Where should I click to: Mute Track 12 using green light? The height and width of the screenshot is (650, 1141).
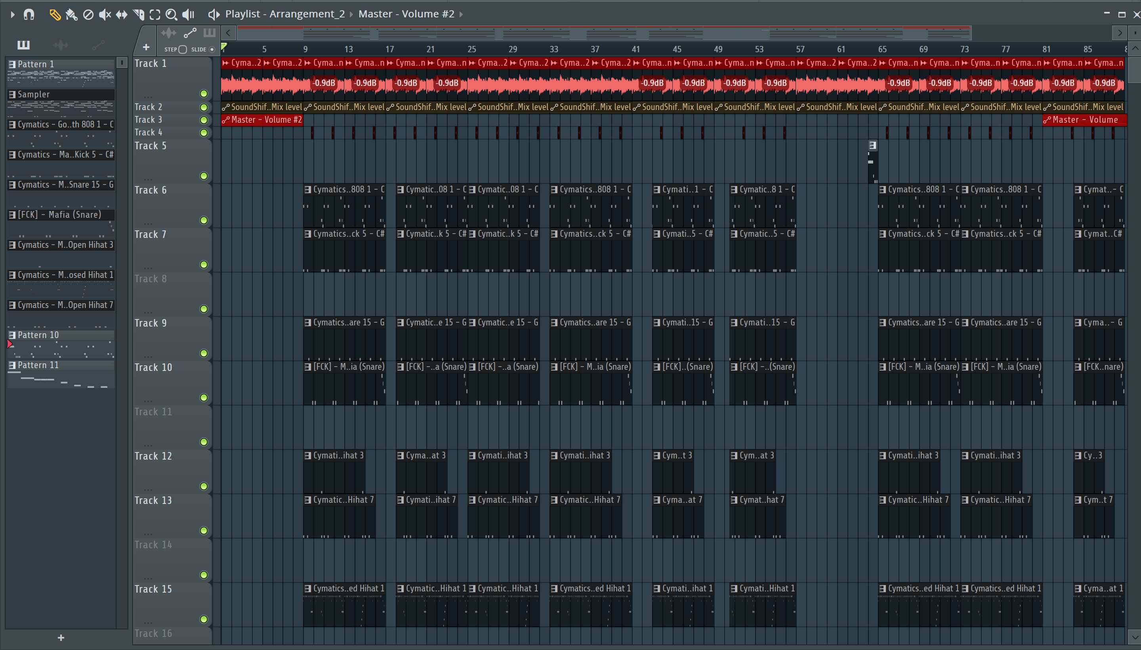204,486
